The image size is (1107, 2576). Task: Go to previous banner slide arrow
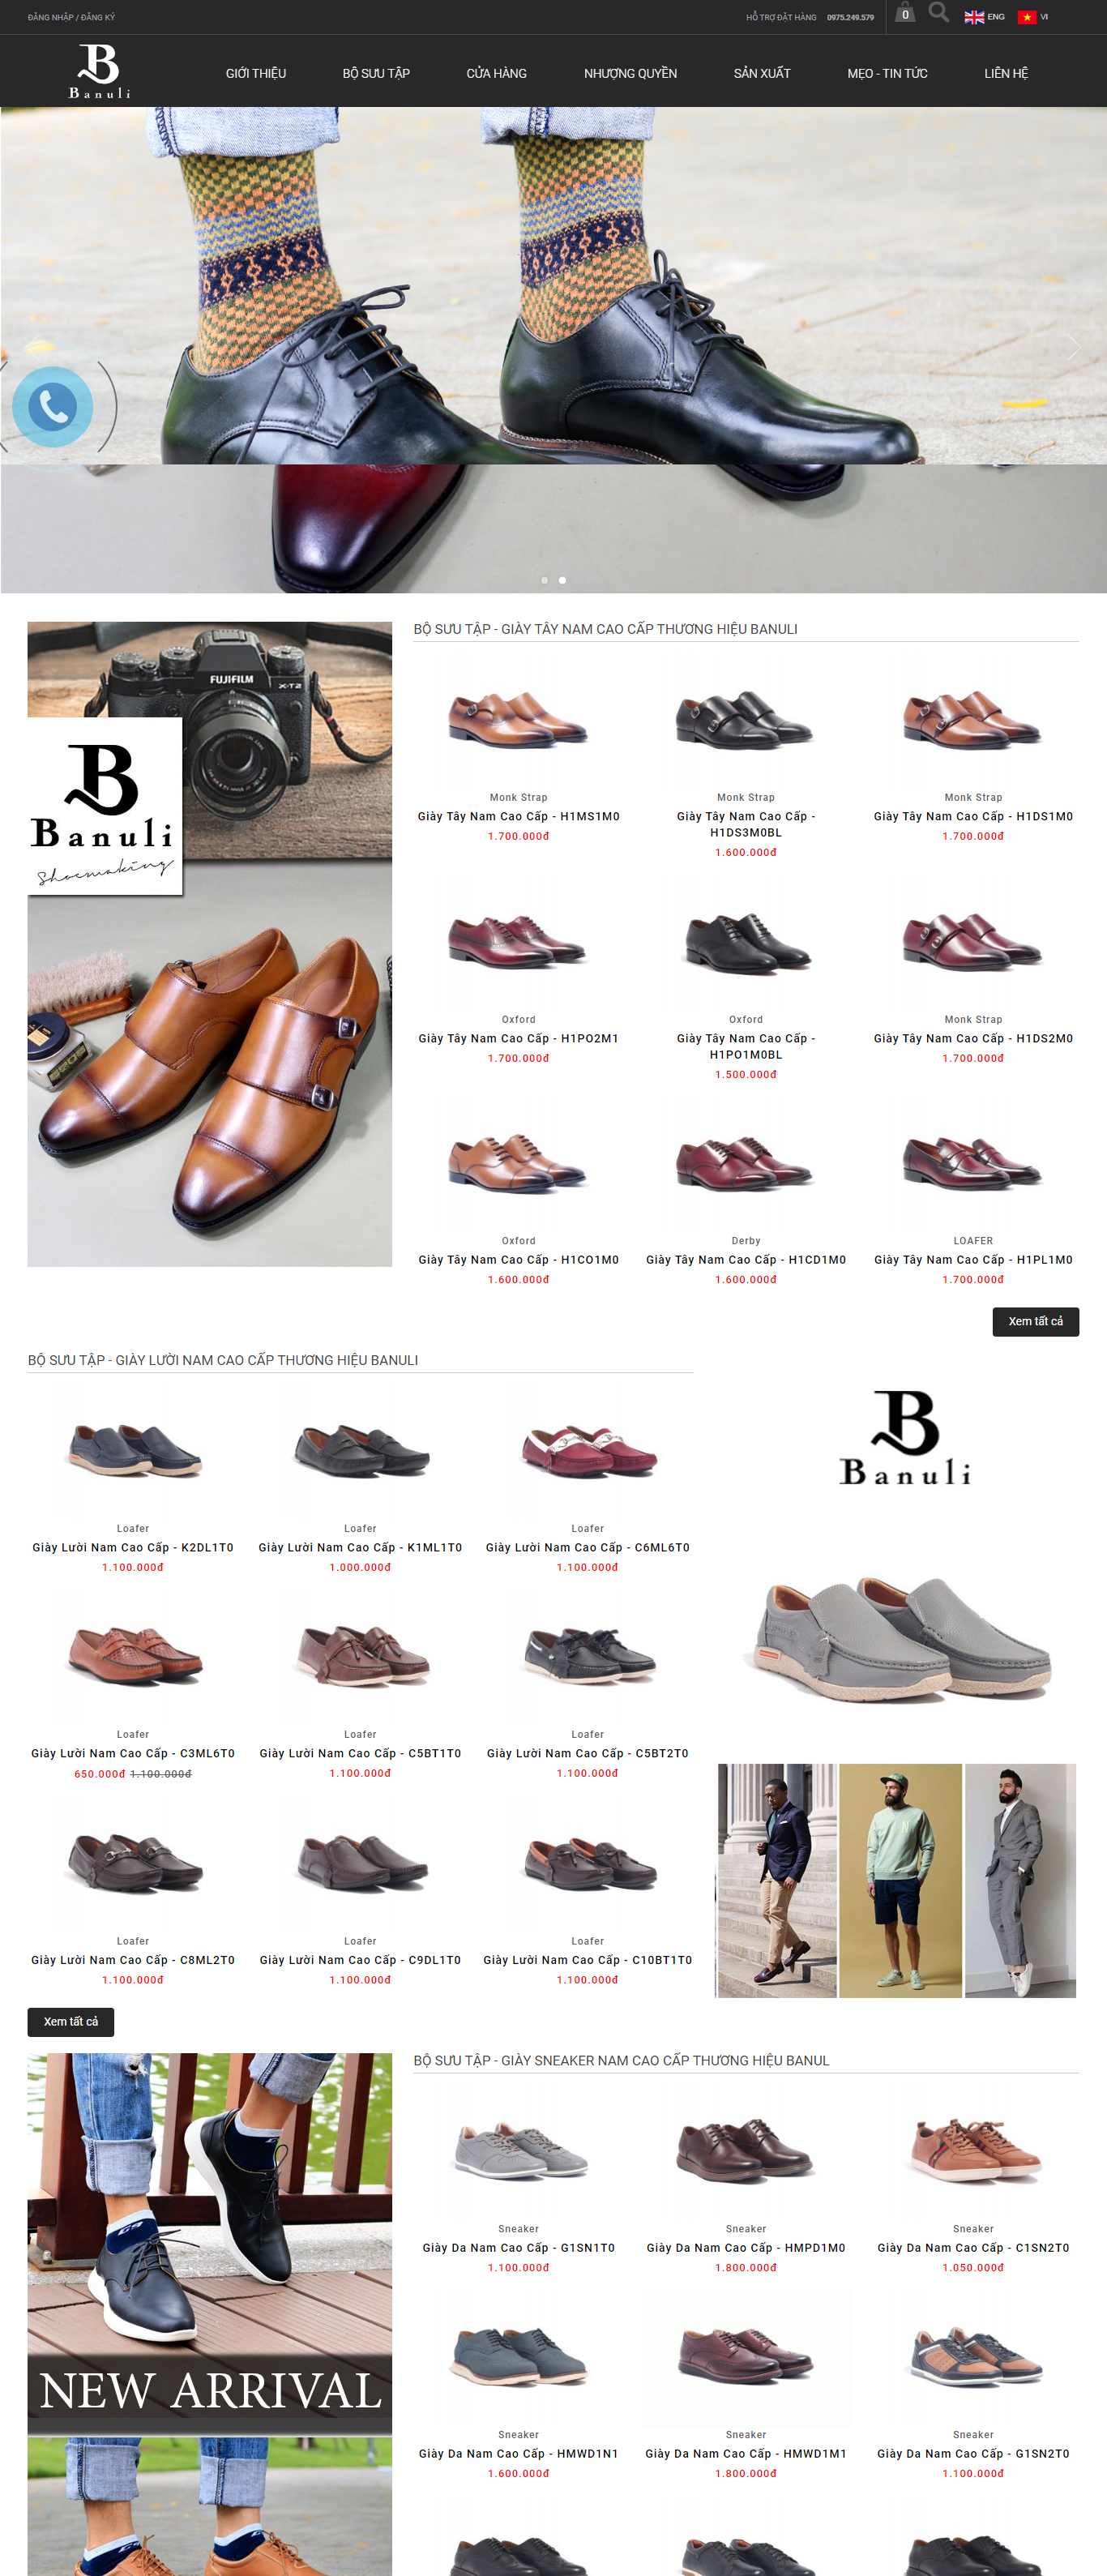[x=38, y=347]
